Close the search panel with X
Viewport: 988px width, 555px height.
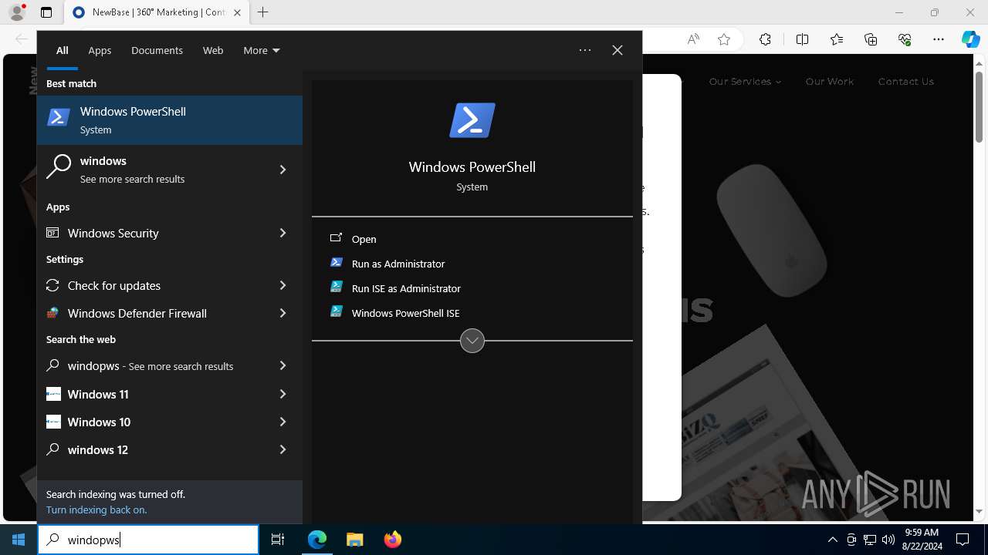(617, 50)
